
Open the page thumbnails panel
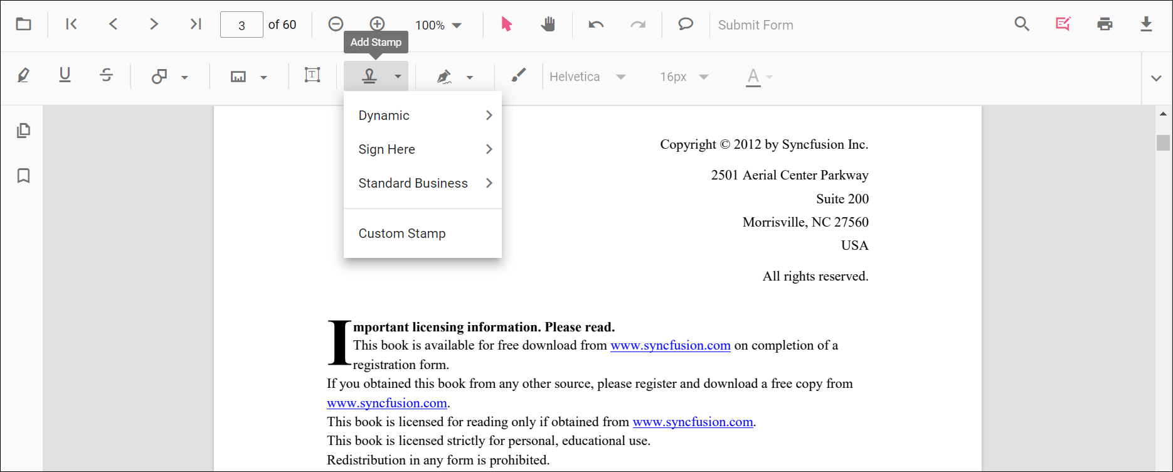tap(23, 131)
